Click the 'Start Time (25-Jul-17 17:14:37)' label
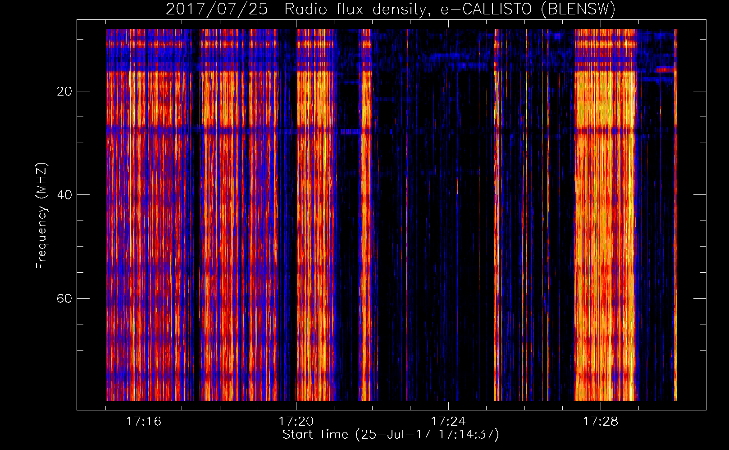 click(391, 435)
